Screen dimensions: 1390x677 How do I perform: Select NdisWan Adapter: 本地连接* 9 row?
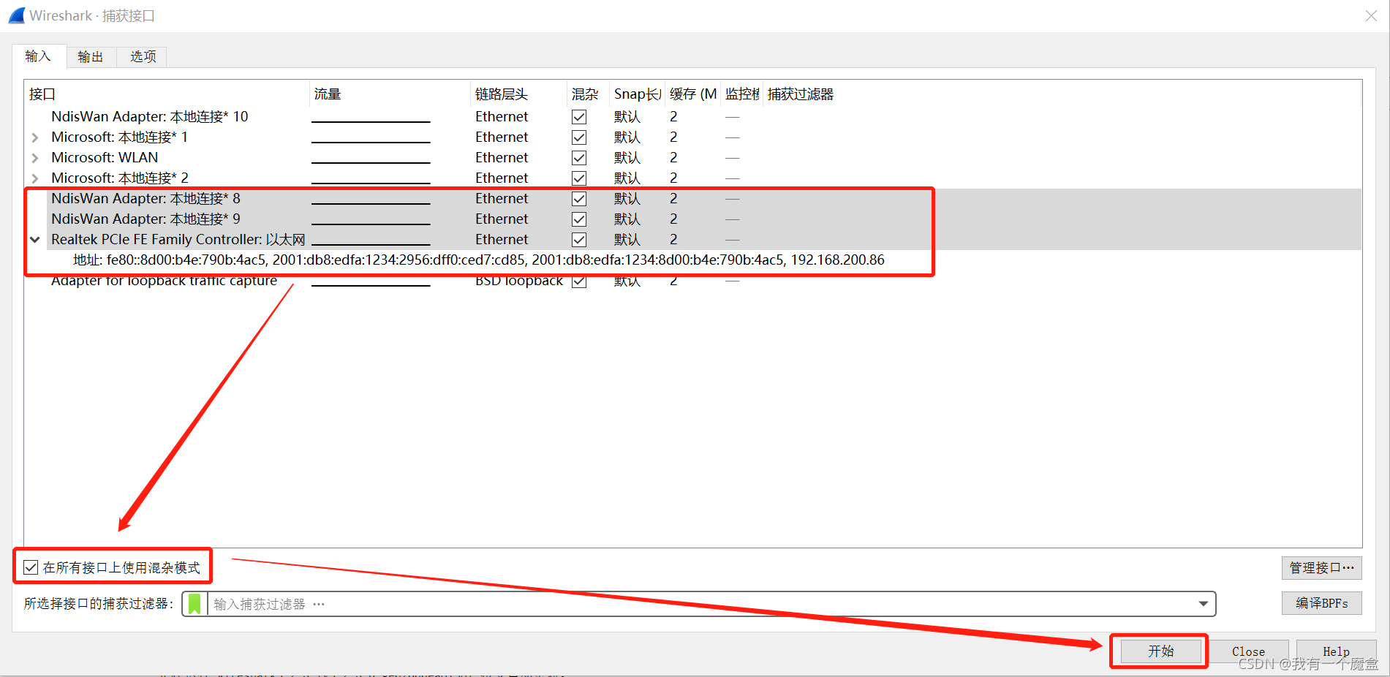(x=146, y=219)
